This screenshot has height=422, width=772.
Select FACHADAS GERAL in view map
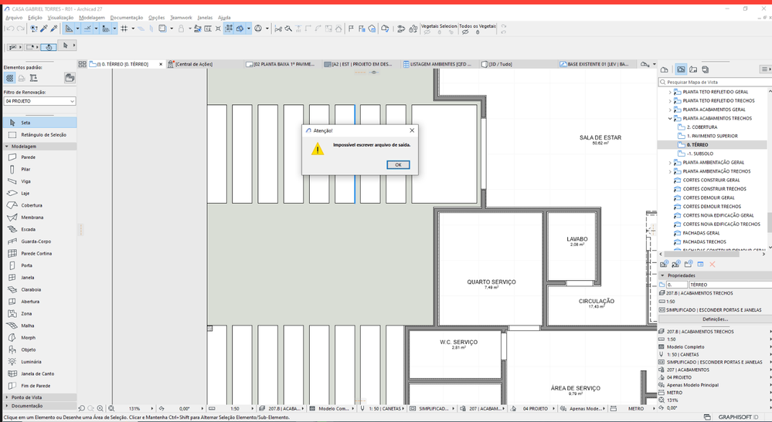(701, 233)
